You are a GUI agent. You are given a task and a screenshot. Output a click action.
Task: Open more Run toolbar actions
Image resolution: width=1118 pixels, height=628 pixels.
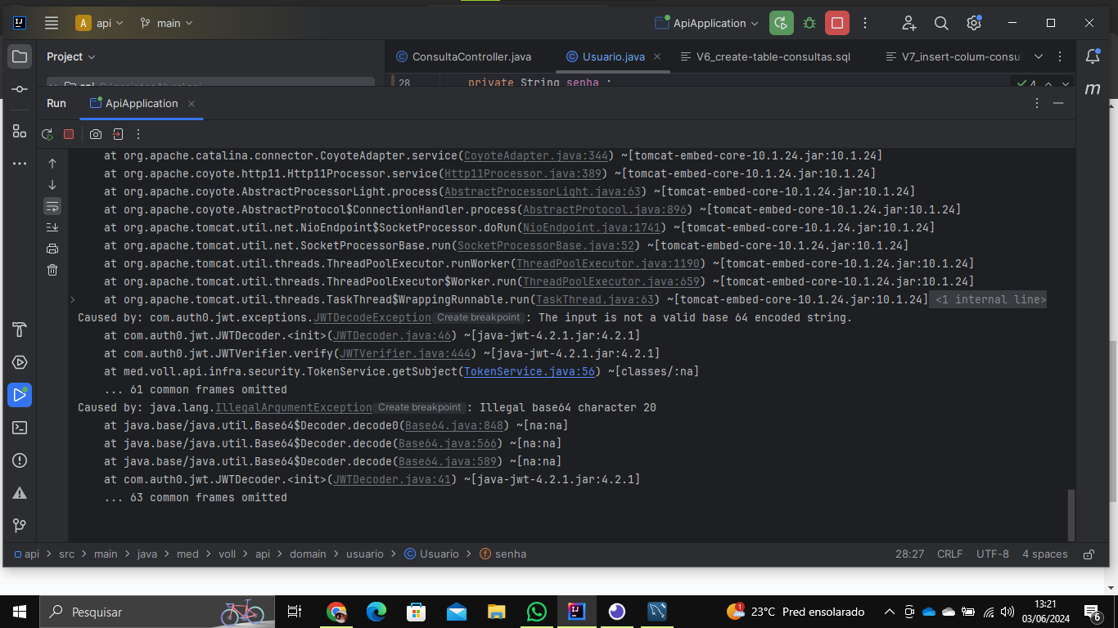(x=138, y=134)
